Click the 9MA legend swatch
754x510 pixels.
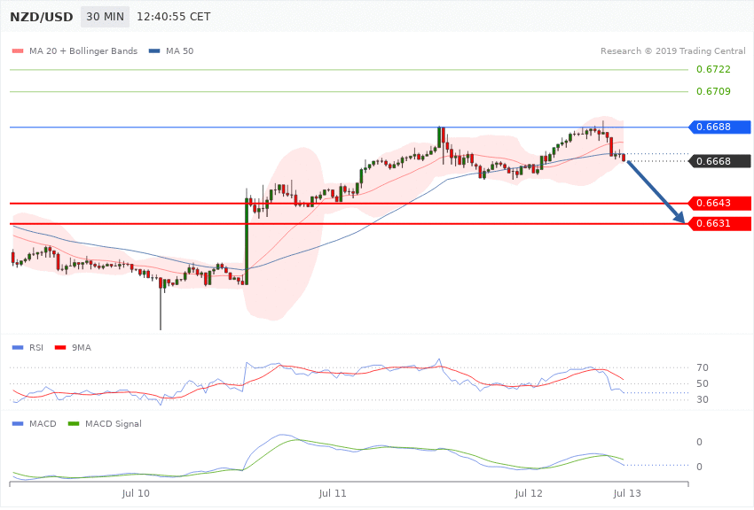click(x=60, y=347)
